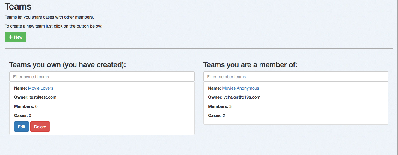Select owner email ychaker@o19s.com
The height and width of the screenshot is (155, 398).
[x=242, y=97]
